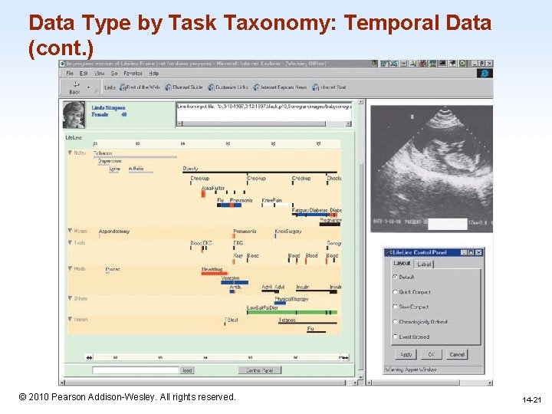The height and width of the screenshot is (414, 552).
Task: Click the sonogram image
Action: point(432,169)
